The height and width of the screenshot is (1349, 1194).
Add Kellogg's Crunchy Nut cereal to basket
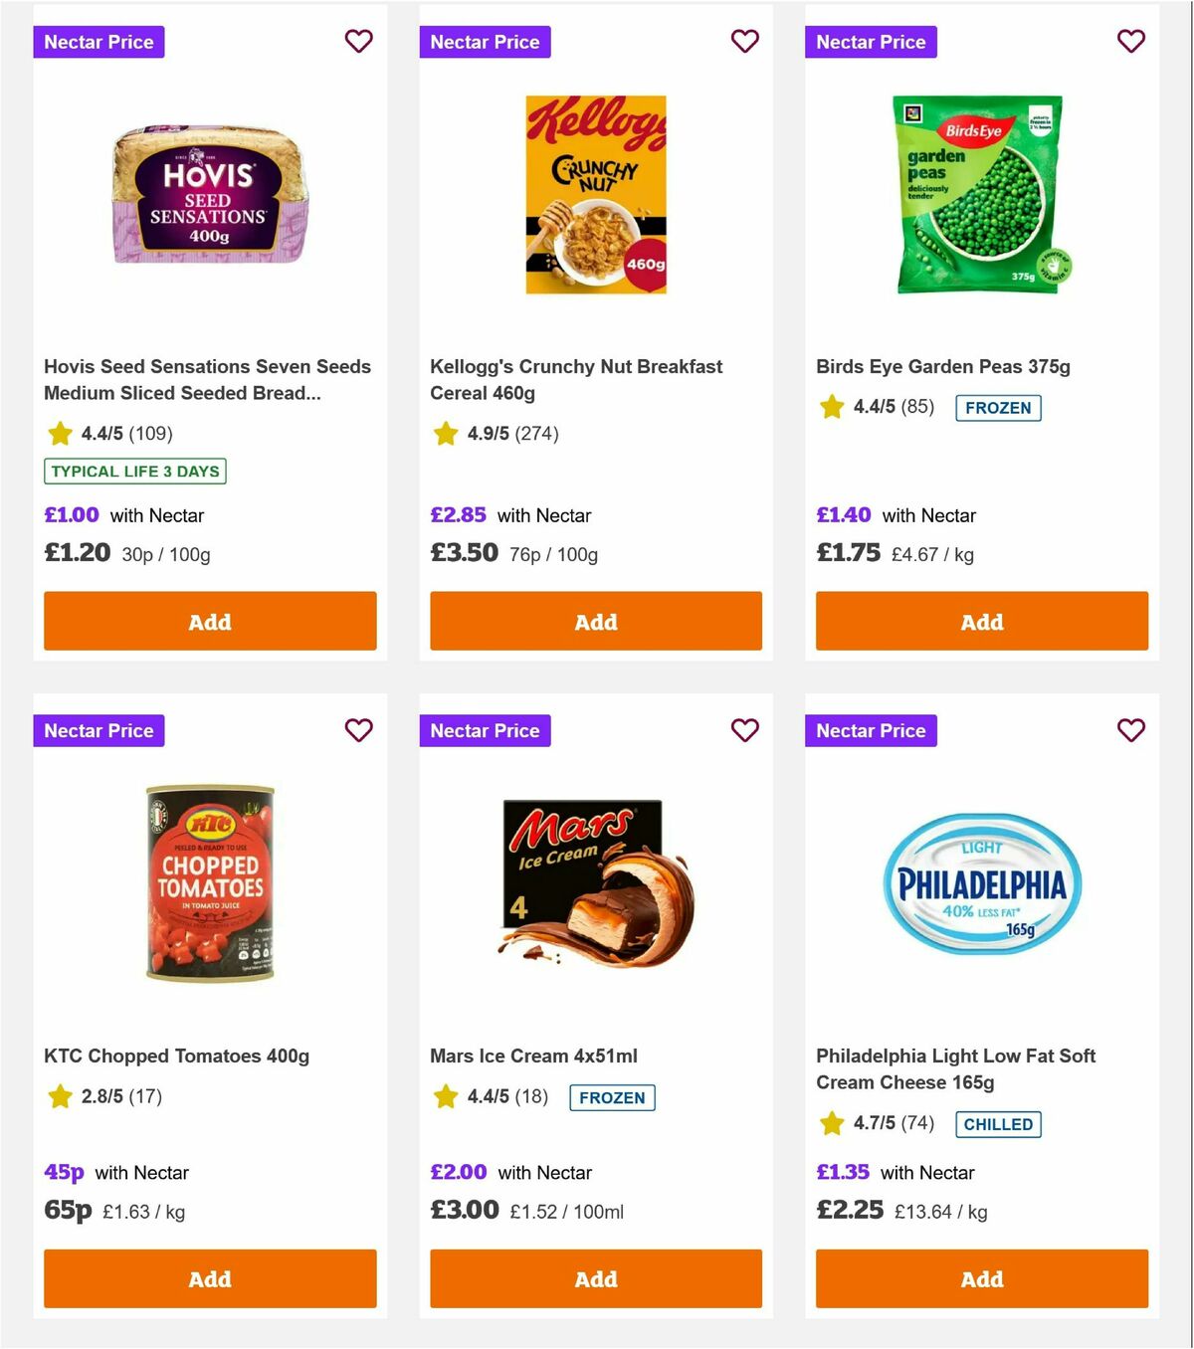click(x=595, y=621)
